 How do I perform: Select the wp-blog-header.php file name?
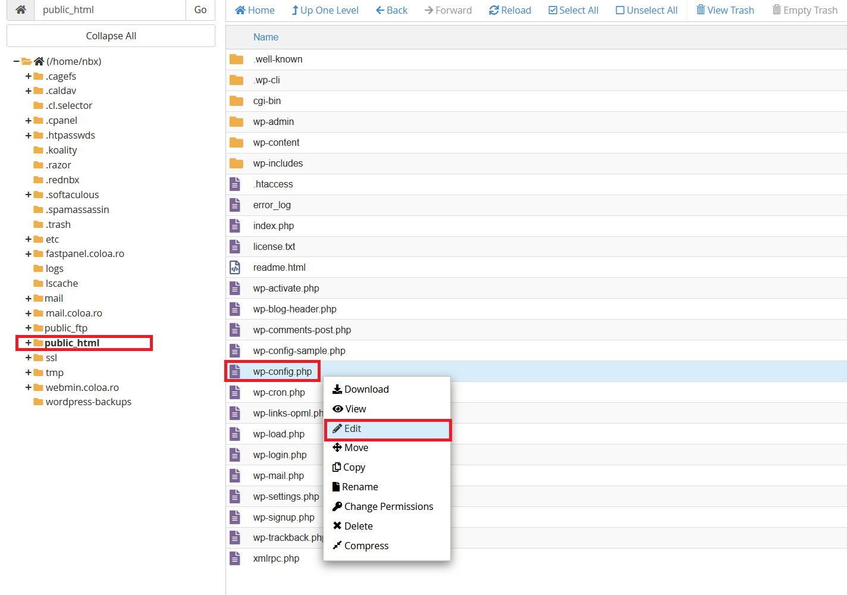tap(295, 309)
